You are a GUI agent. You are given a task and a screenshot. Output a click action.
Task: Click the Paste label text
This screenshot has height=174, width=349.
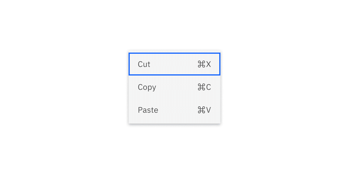148,110
